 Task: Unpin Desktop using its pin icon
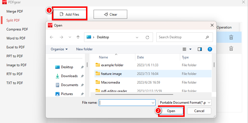click(82, 67)
